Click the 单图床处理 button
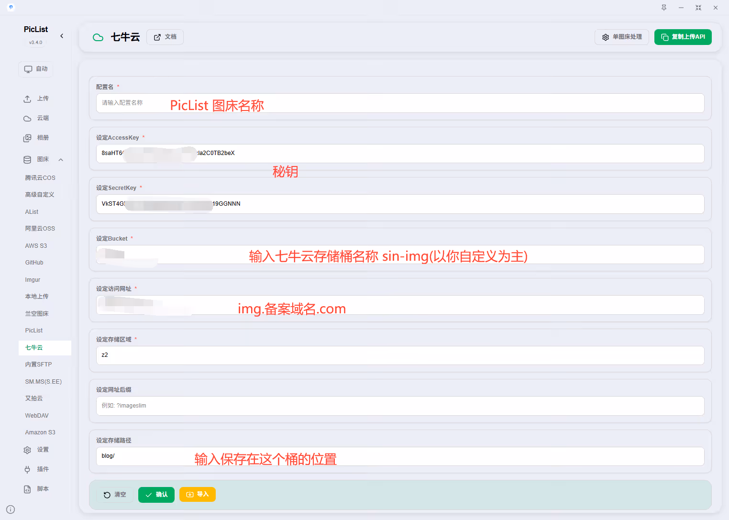This screenshot has width=729, height=520. (622, 37)
